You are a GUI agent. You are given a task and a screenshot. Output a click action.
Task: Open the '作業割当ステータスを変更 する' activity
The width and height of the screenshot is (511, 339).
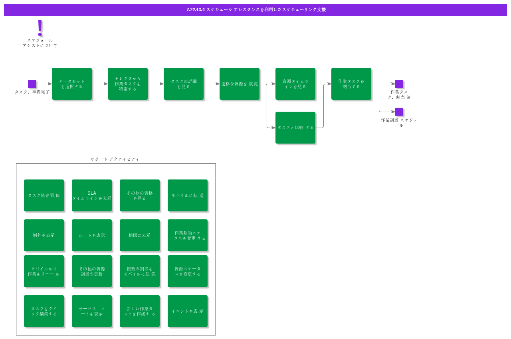(x=188, y=235)
